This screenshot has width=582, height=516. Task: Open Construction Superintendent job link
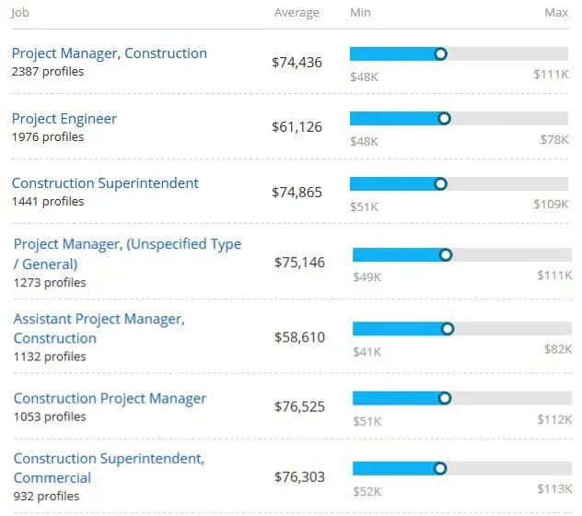point(105,183)
